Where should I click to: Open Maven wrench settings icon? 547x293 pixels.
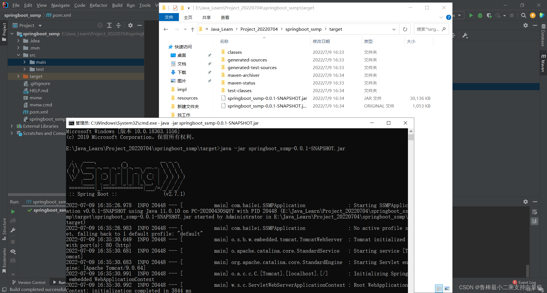[465, 36]
